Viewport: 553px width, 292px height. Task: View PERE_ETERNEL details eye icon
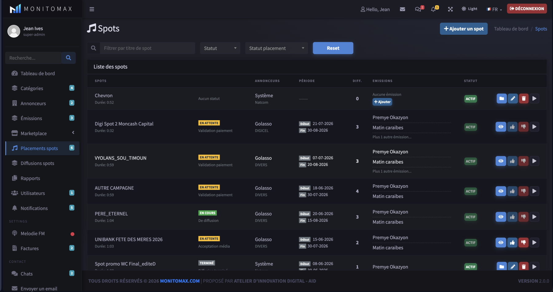pos(501,217)
